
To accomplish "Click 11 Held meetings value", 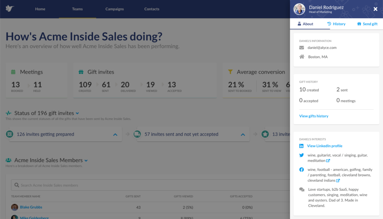I will pyautogui.click(x=37, y=85).
